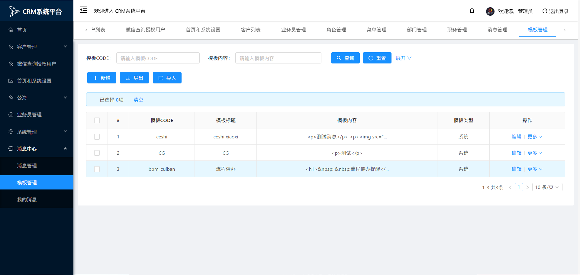Open the 10 条/页 page size dropdown
The width and height of the screenshot is (580, 275).
tap(547, 187)
